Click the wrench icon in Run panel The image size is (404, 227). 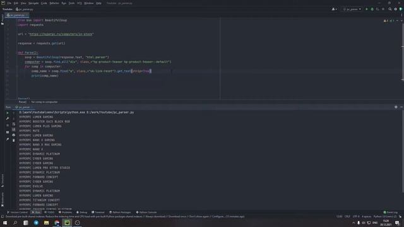8,119
